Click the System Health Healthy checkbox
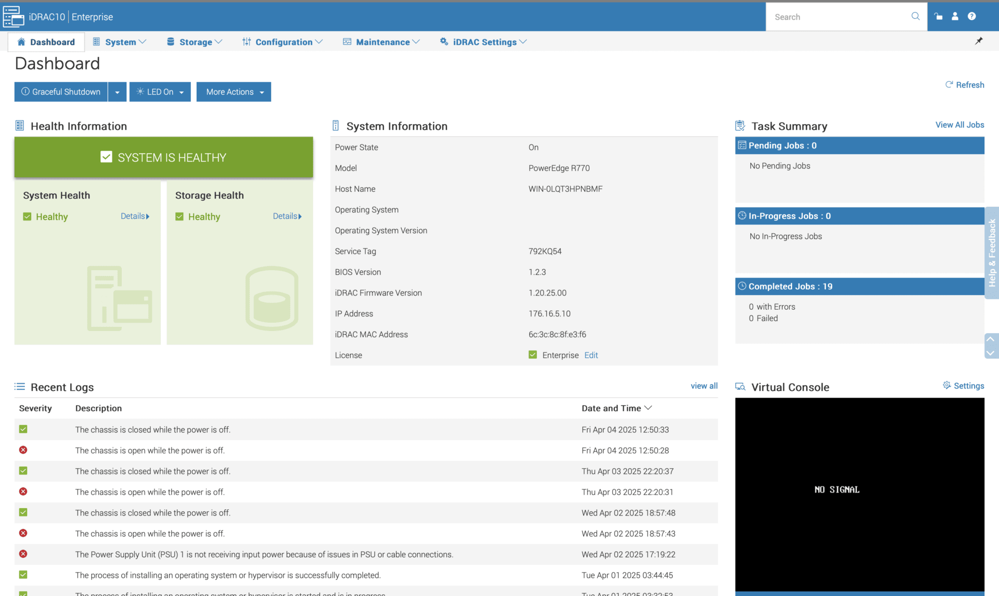Screen dimensions: 999x596 click(28, 216)
